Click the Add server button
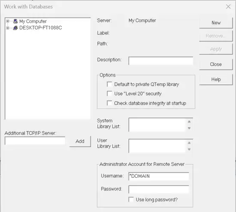Screen dimensions: 236x212 (x=80, y=141)
